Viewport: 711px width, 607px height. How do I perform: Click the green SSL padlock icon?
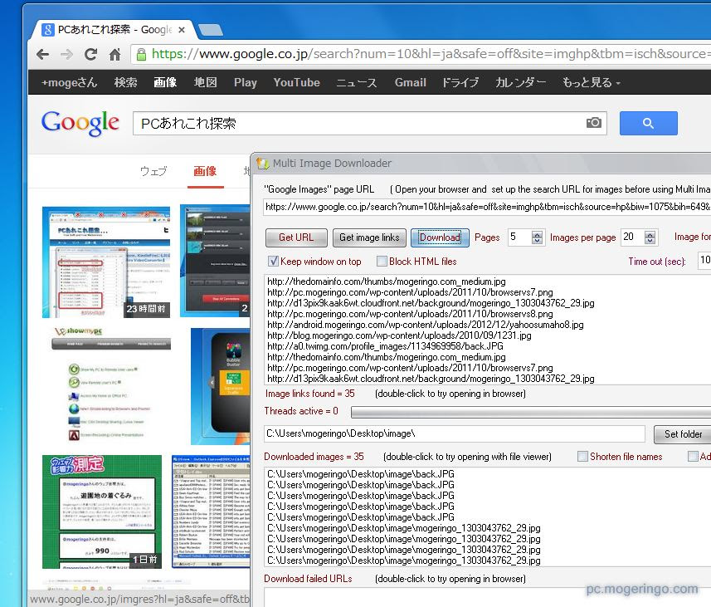click(142, 55)
